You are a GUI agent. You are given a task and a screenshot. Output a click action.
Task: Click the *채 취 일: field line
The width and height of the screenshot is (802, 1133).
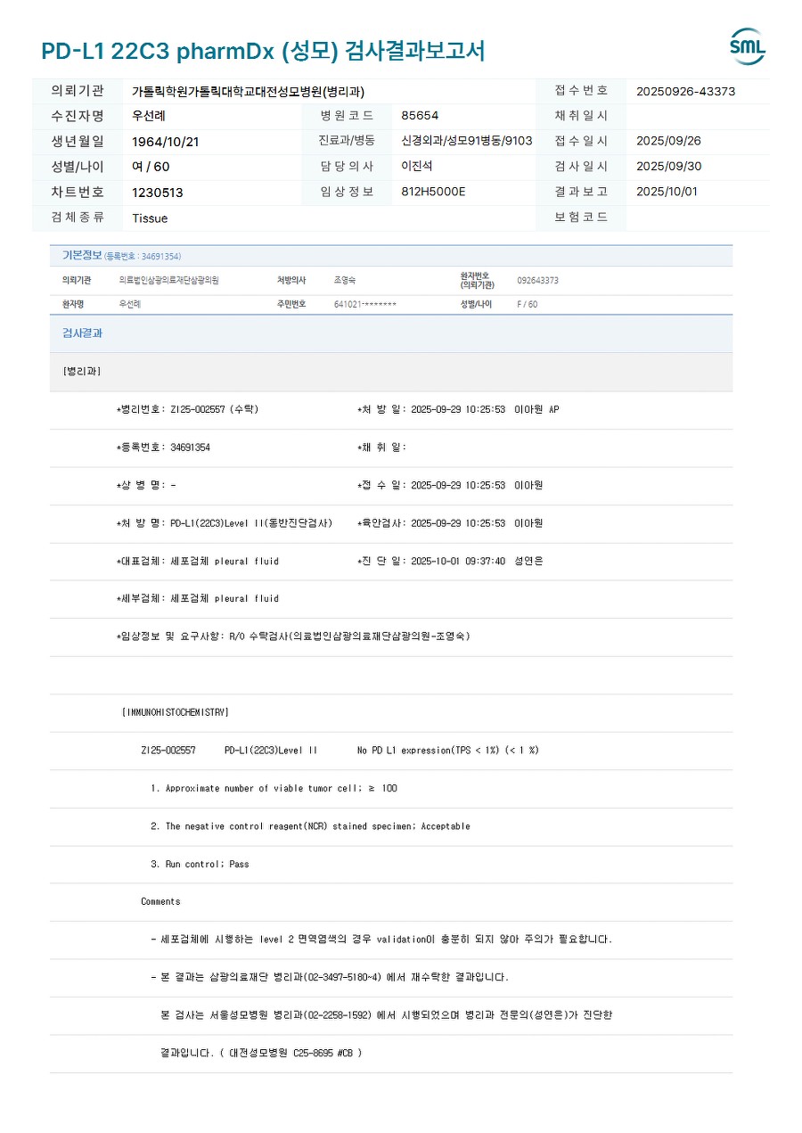(381, 447)
